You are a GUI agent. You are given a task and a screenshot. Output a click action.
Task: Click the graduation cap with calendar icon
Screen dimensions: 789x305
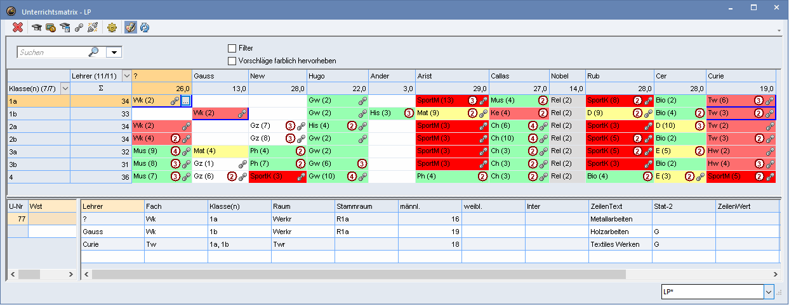coord(65,27)
